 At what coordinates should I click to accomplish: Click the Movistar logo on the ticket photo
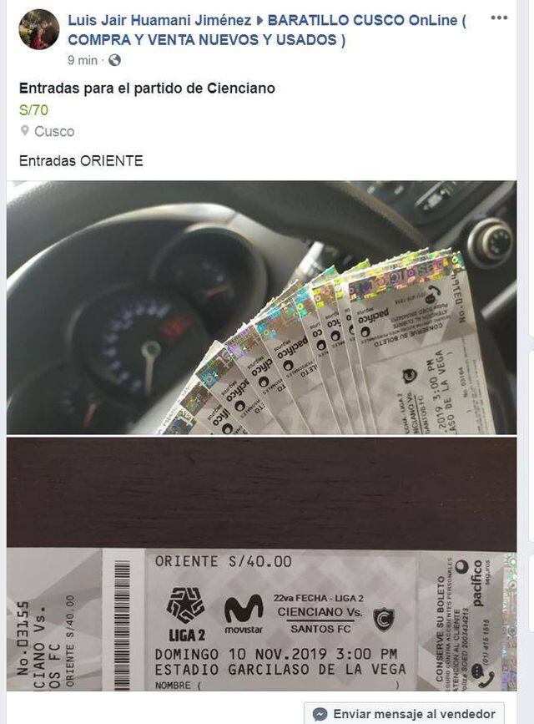pyautogui.click(x=244, y=614)
